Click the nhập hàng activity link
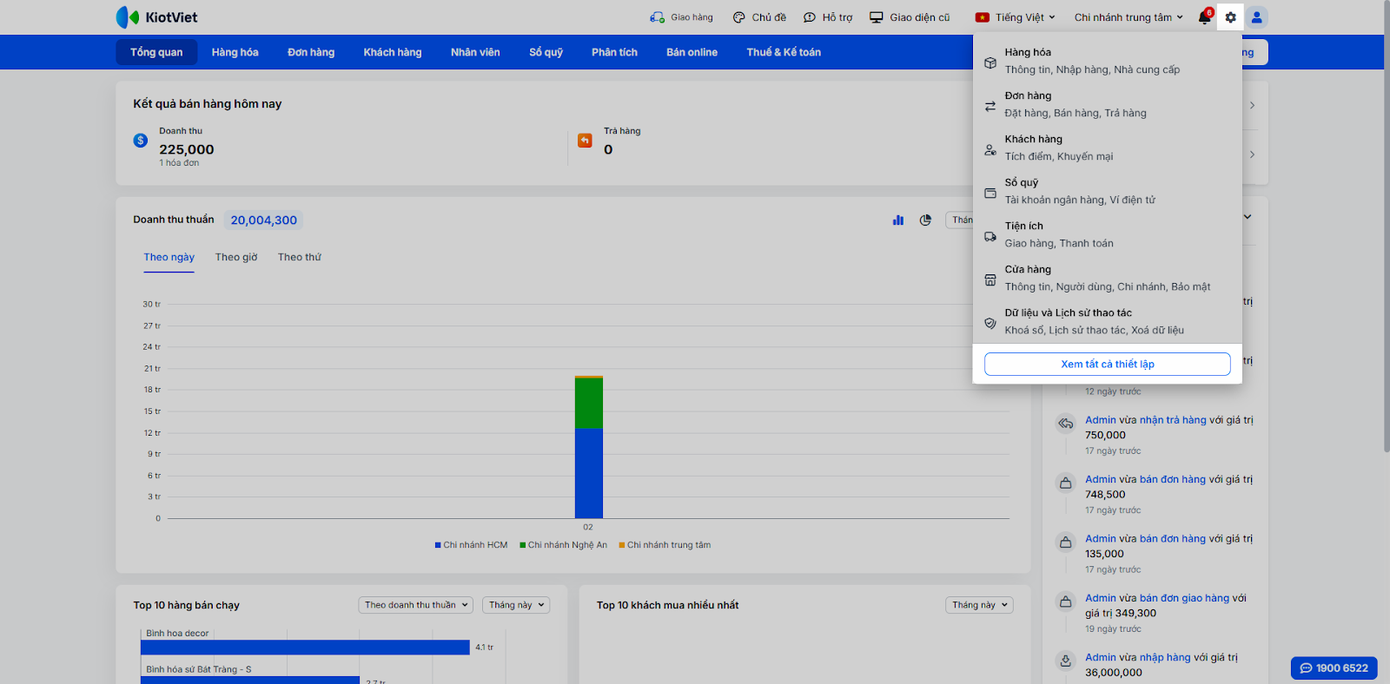This screenshot has height=684, width=1390. coord(1165,657)
